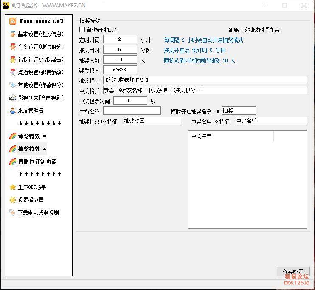This screenshot has height=290, width=315.
Task: Click the tag icon for 下载电影或电视剧
Action: [13, 213]
